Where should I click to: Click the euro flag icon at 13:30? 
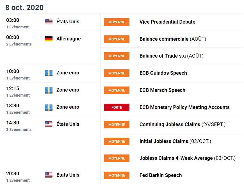[49, 107]
